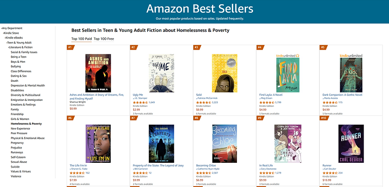Select the Top 100 Paid tab

point(81,39)
